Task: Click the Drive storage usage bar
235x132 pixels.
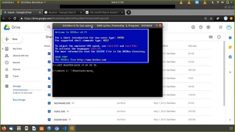Action: pyautogui.click(x=27, y=90)
